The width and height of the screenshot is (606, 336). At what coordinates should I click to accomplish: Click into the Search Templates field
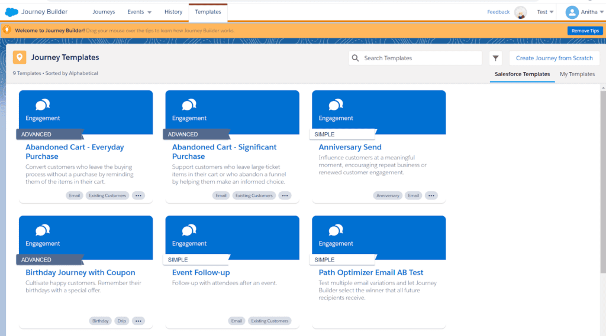(420, 58)
